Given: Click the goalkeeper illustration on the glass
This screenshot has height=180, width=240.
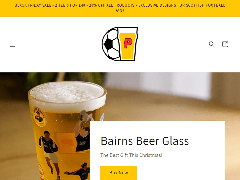Looking at the screenshot, I should tap(83, 131).
